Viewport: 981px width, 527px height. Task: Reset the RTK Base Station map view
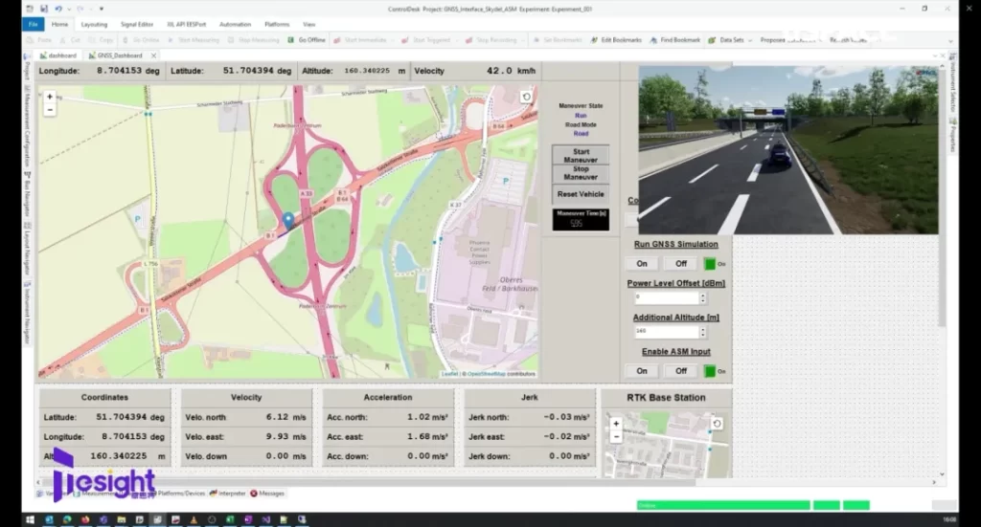tap(717, 423)
